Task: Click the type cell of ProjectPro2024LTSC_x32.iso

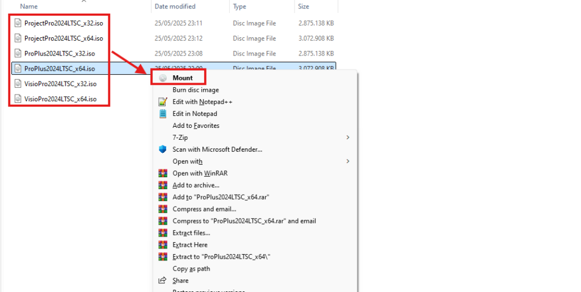Action: (x=254, y=23)
